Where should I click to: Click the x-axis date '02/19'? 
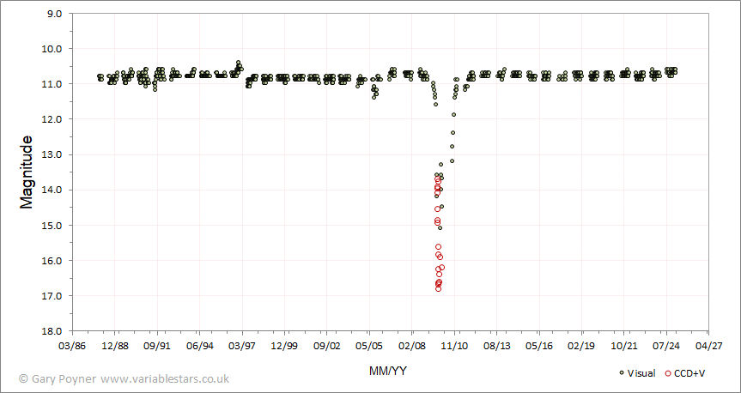click(x=581, y=347)
